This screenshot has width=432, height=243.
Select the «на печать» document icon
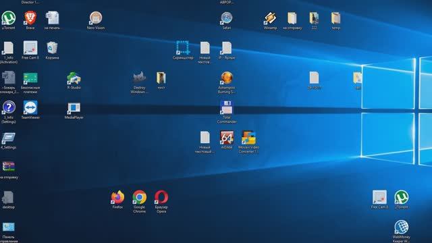52,18
